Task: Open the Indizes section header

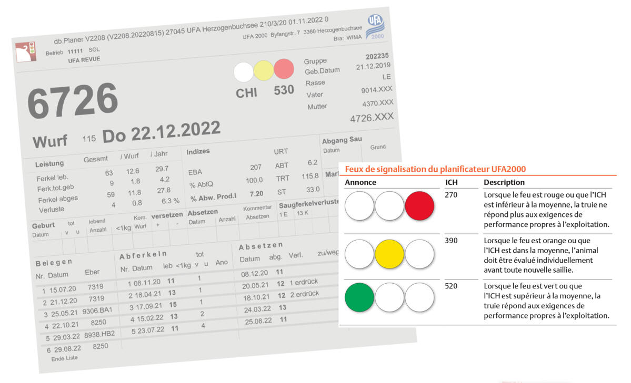Action: coord(198,151)
